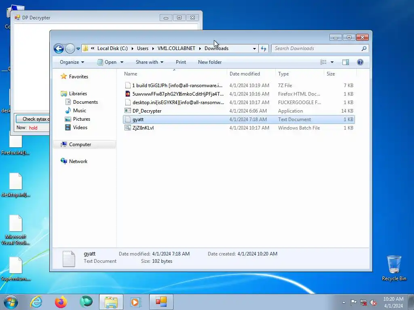Toggle the preview pane icon

(346, 62)
